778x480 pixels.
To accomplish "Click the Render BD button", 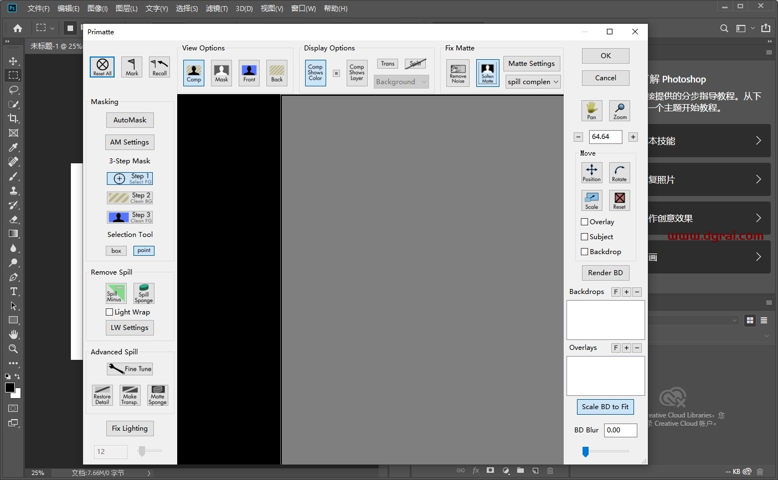I will [606, 273].
